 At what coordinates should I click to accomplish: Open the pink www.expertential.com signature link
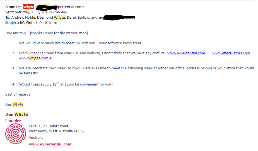(50, 144)
